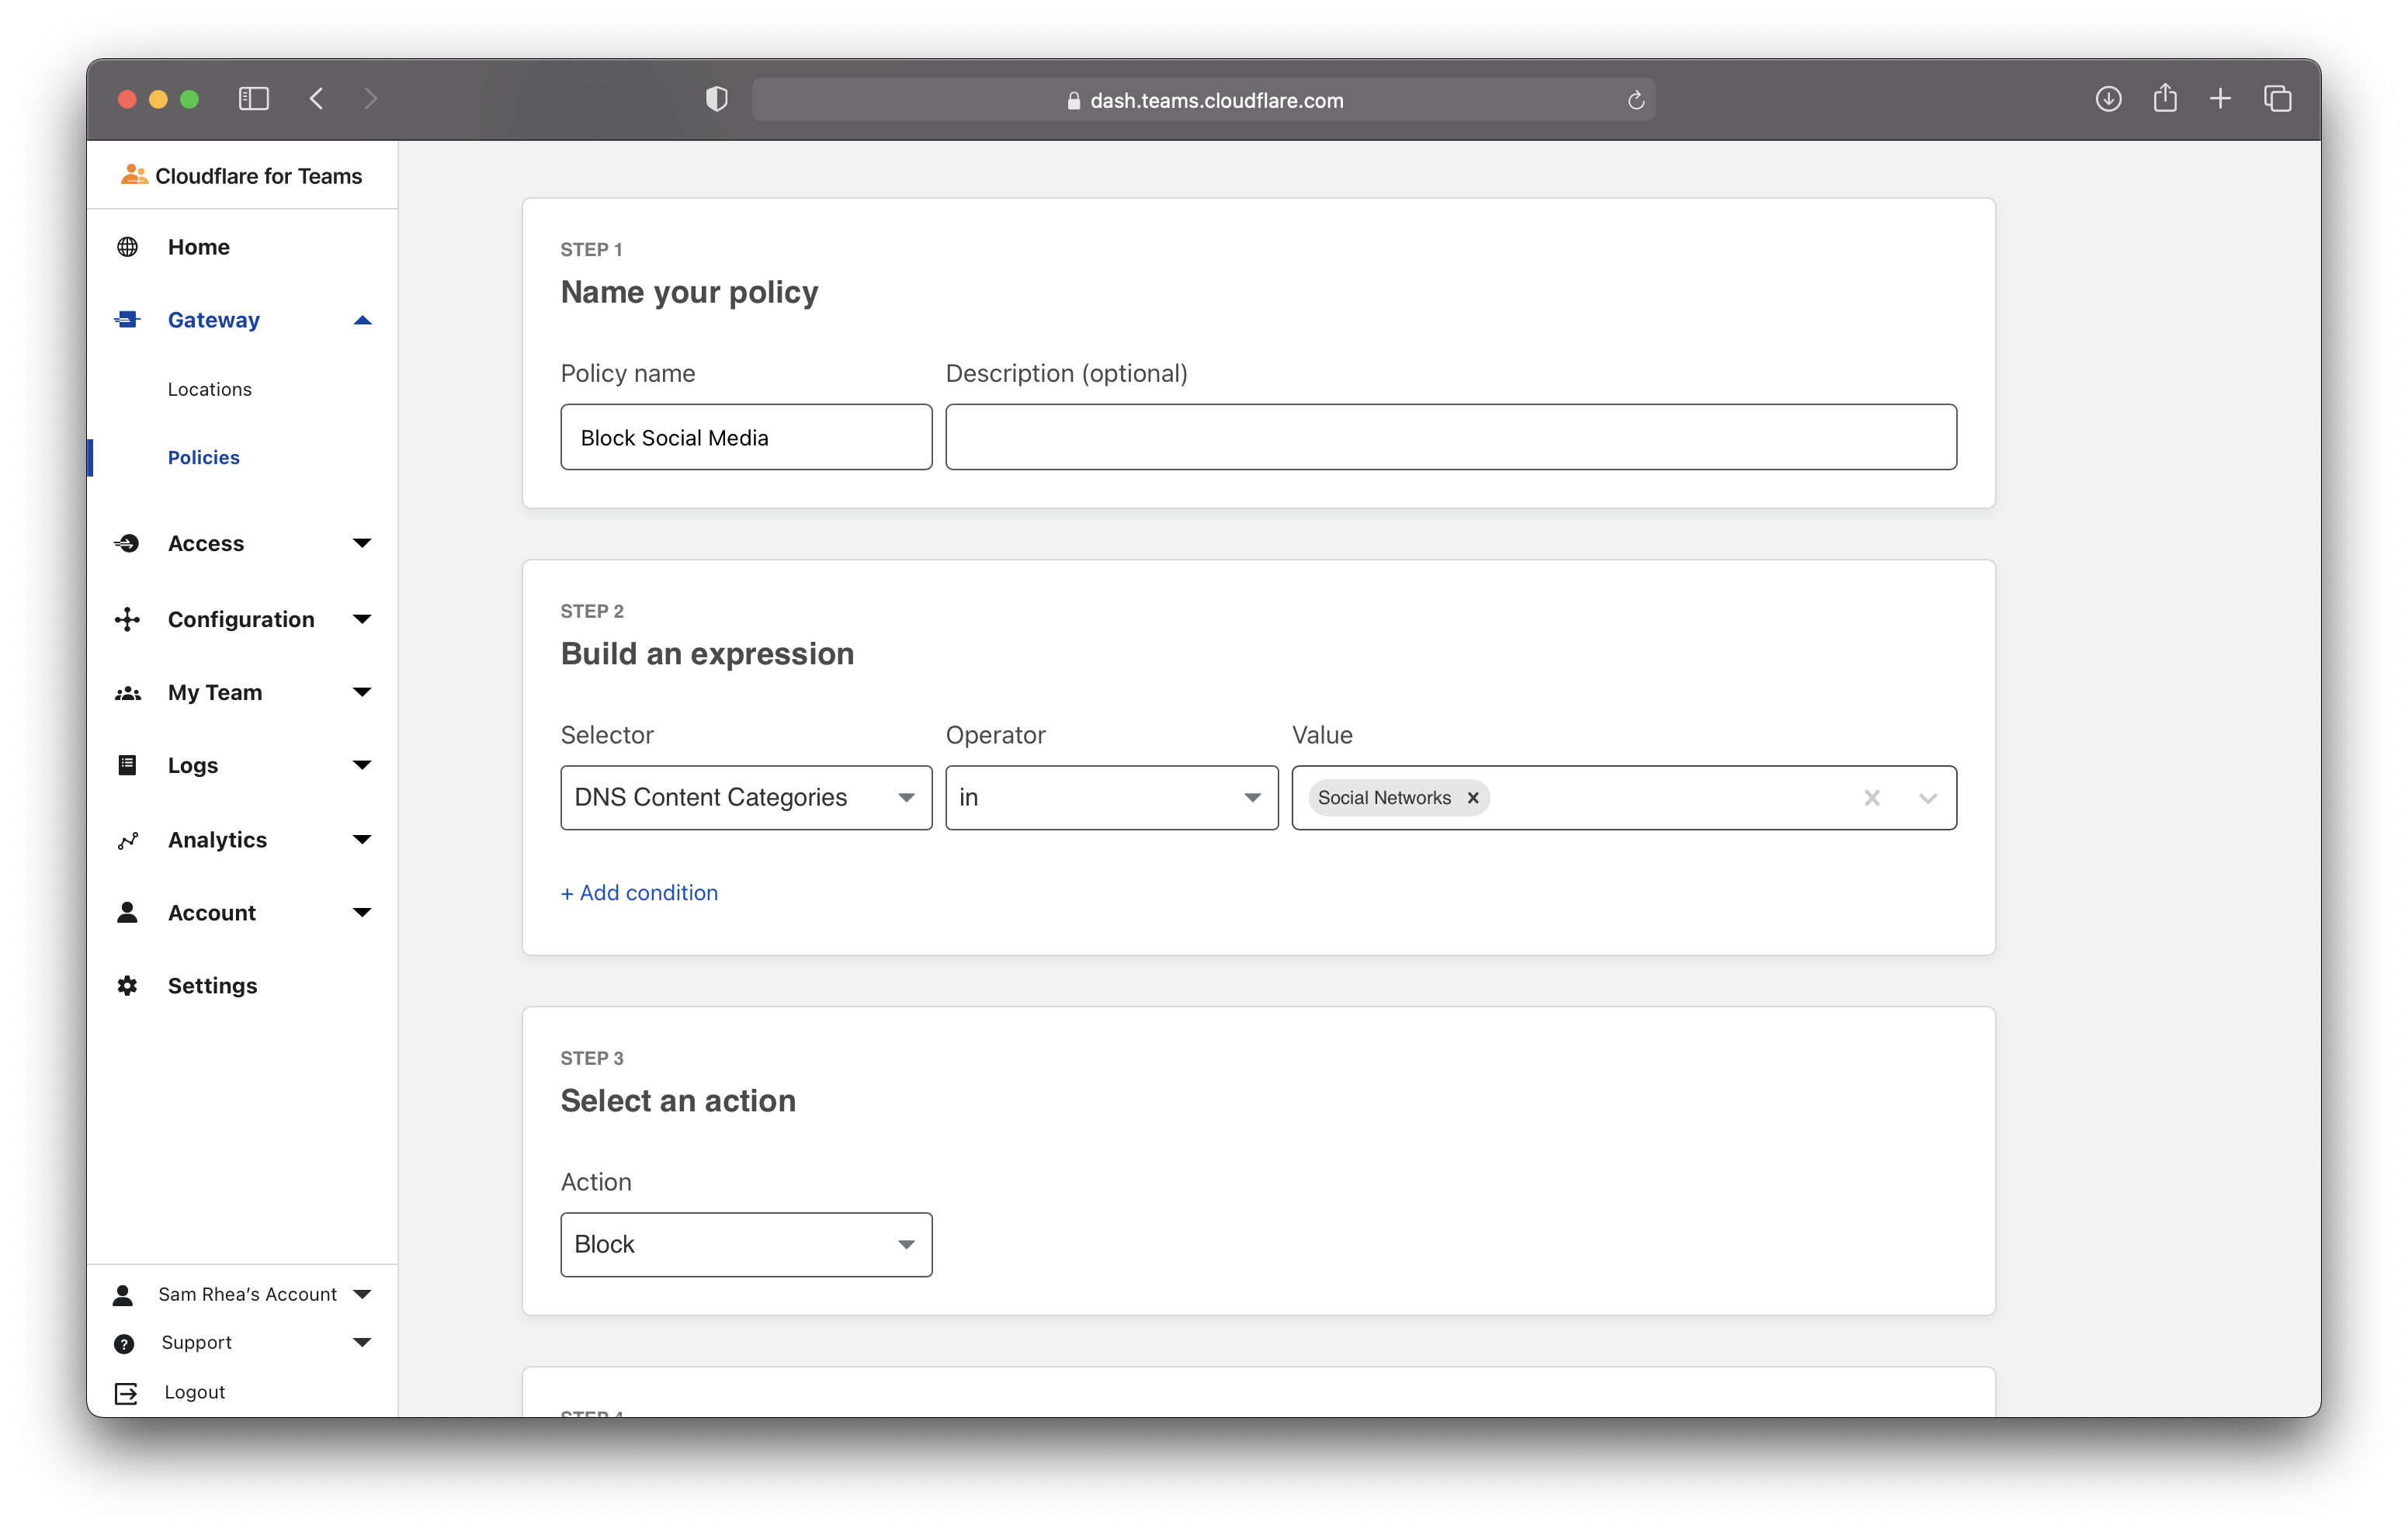Click the Add condition link
This screenshot has height=1532, width=2408.
(639, 893)
